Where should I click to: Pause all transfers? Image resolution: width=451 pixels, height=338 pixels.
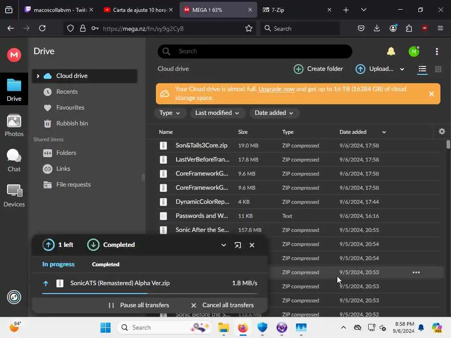tap(139, 305)
